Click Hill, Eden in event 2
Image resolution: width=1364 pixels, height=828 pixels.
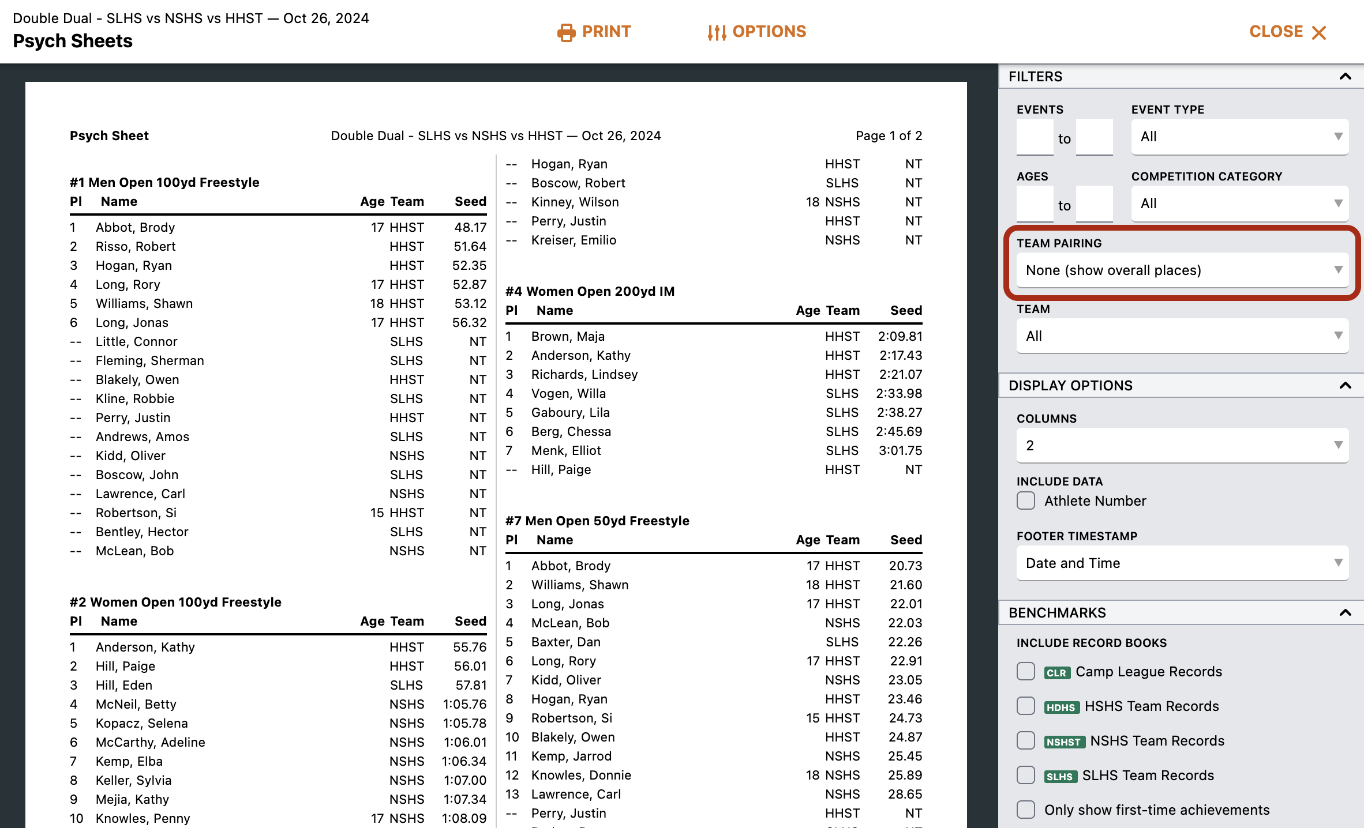[124, 685]
